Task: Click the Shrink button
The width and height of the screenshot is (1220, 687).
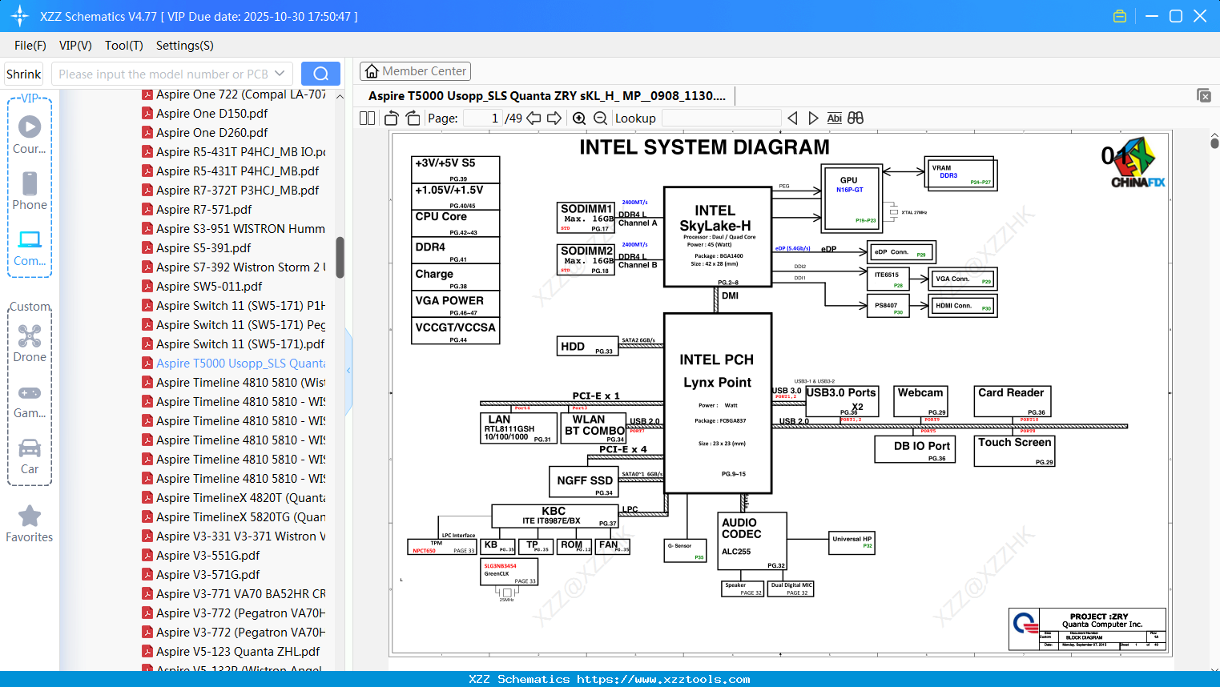Action: 24,74
